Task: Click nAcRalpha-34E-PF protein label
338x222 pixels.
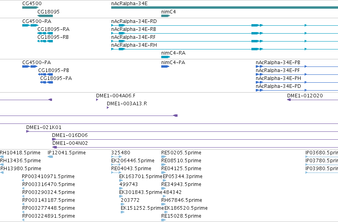Action: pos(278,70)
